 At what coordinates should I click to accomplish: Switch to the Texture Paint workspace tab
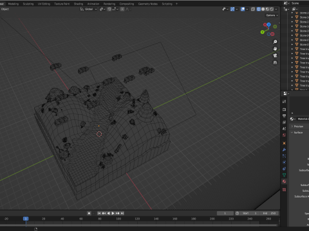pyautogui.click(x=62, y=4)
